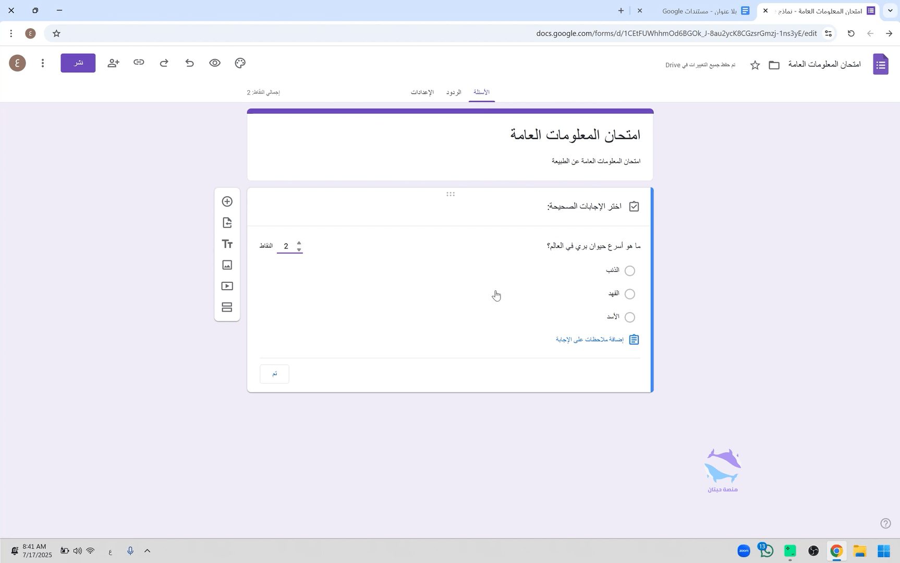Select the الأسد answer option
Image resolution: width=900 pixels, height=563 pixels.
tap(629, 317)
